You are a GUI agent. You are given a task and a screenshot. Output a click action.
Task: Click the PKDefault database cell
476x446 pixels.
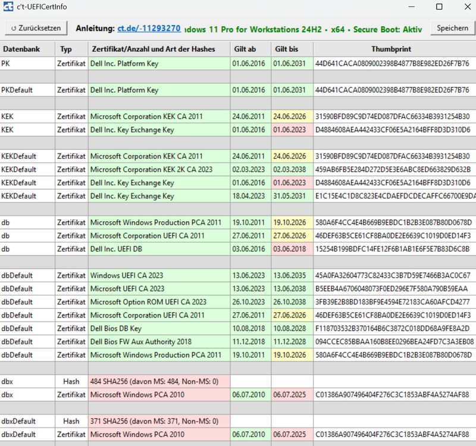pyautogui.click(x=27, y=90)
